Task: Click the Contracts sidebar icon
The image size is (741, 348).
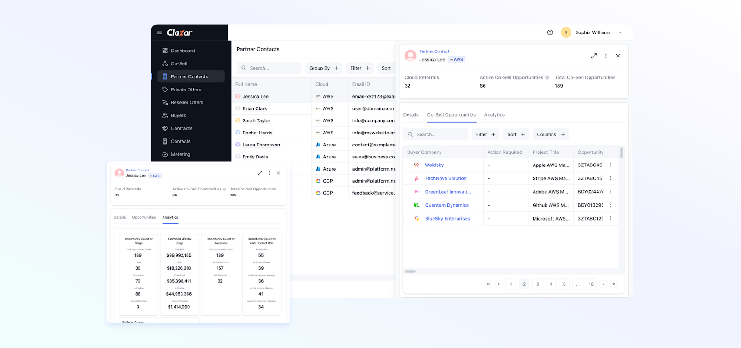Action: point(165,128)
